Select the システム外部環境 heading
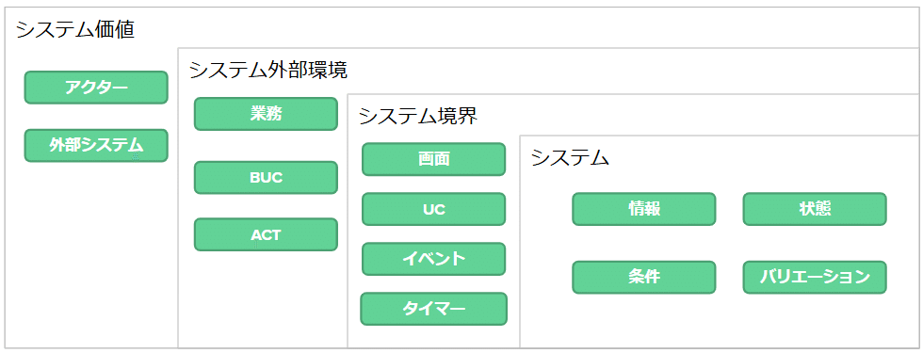Viewport: 923px width, 353px height. pos(268,71)
